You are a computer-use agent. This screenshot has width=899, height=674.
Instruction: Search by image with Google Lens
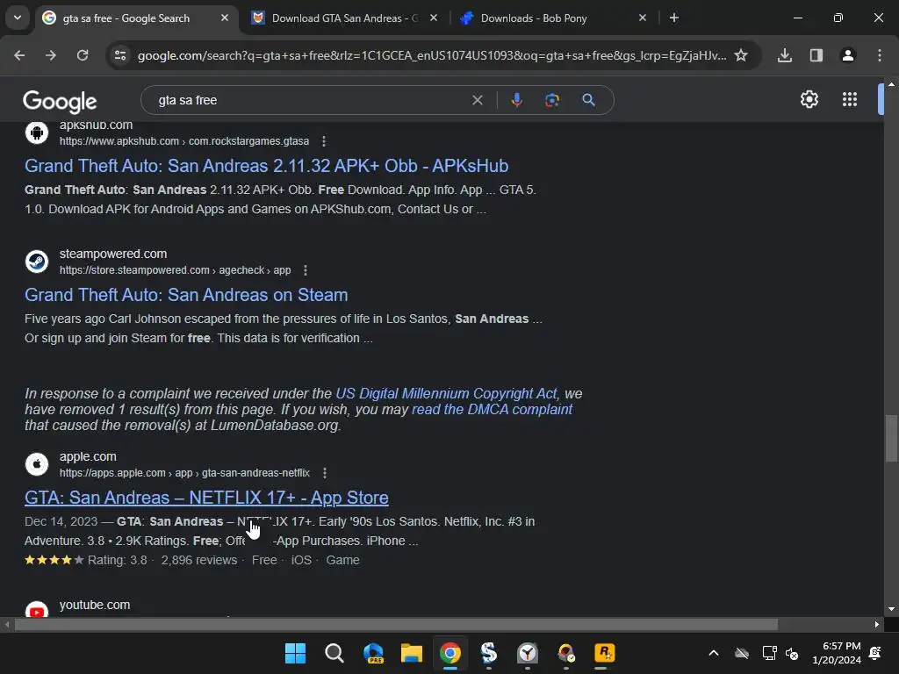click(x=552, y=100)
